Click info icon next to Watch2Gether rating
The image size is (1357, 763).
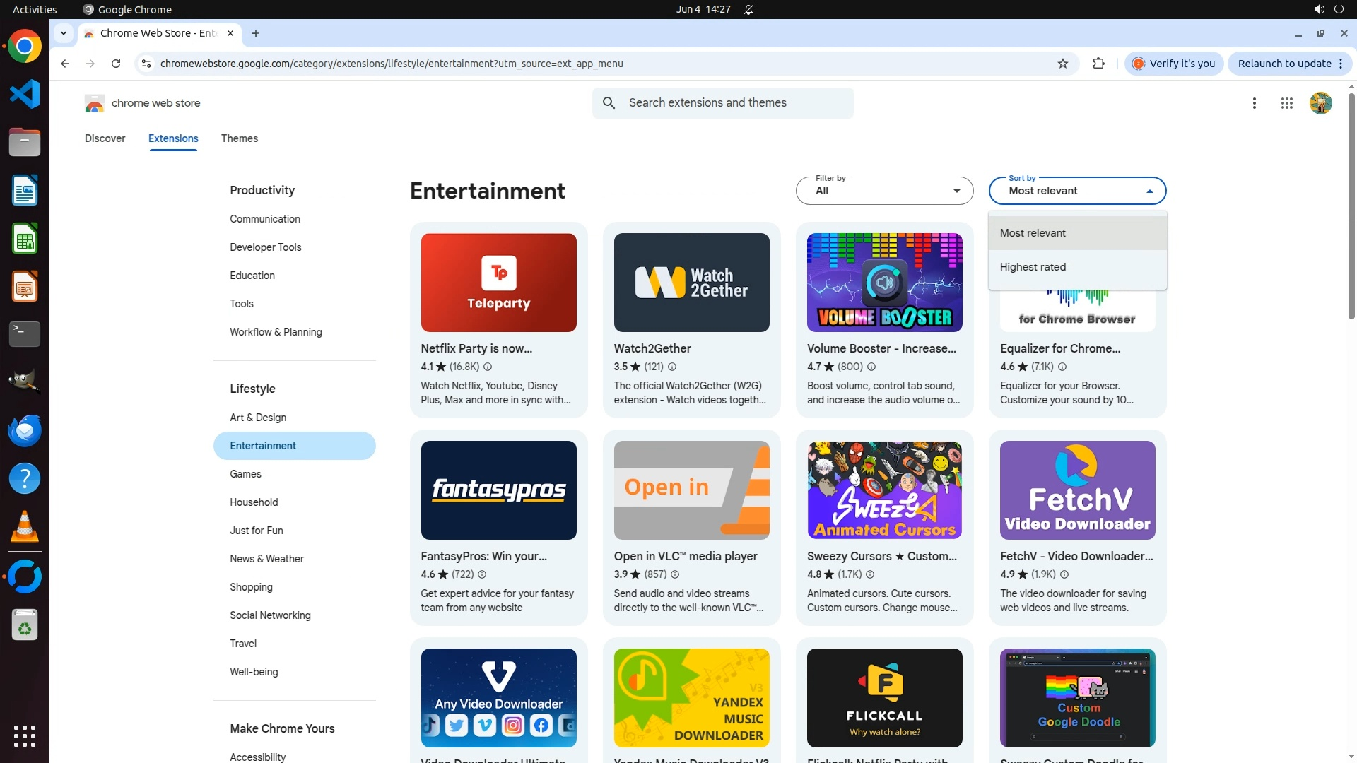pos(672,367)
